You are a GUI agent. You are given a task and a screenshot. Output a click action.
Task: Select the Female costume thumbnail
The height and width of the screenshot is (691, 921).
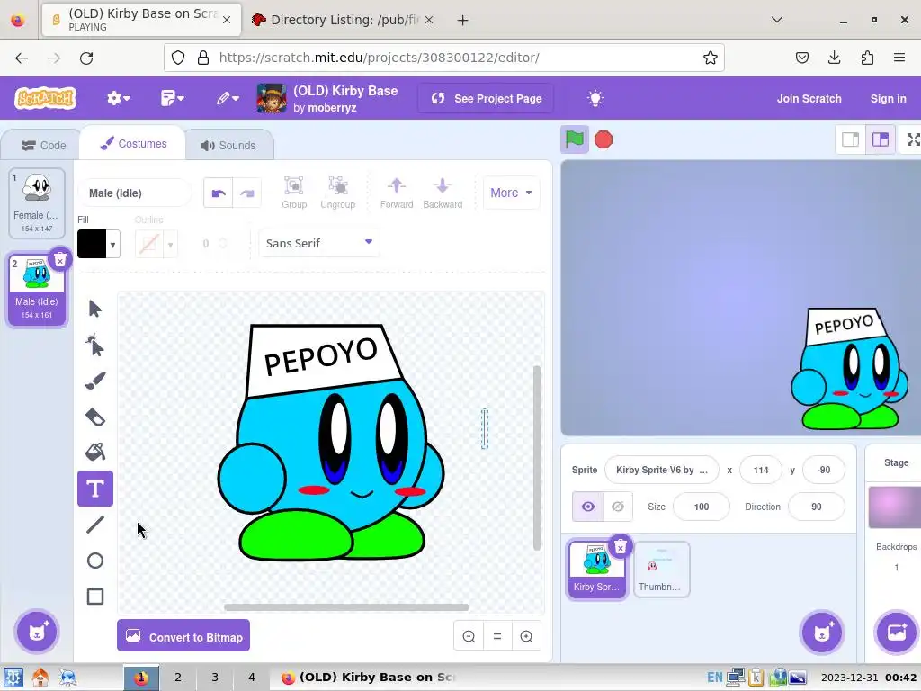[x=36, y=202]
